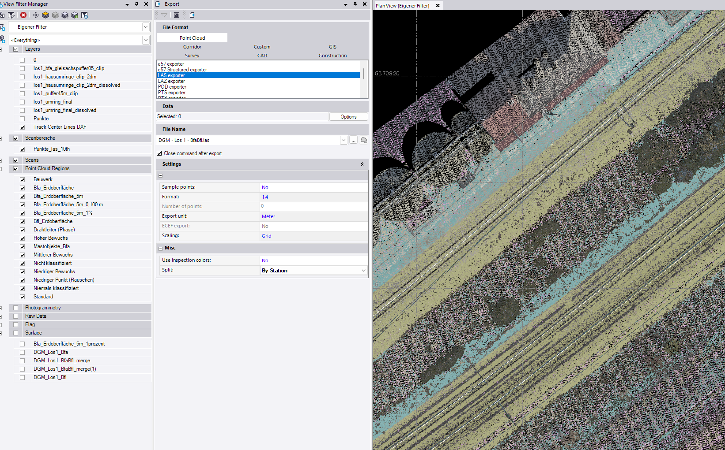Image resolution: width=725 pixels, height=450 pixels.
Task: Click the export file icon in Export toolbar
Action: 192,15
